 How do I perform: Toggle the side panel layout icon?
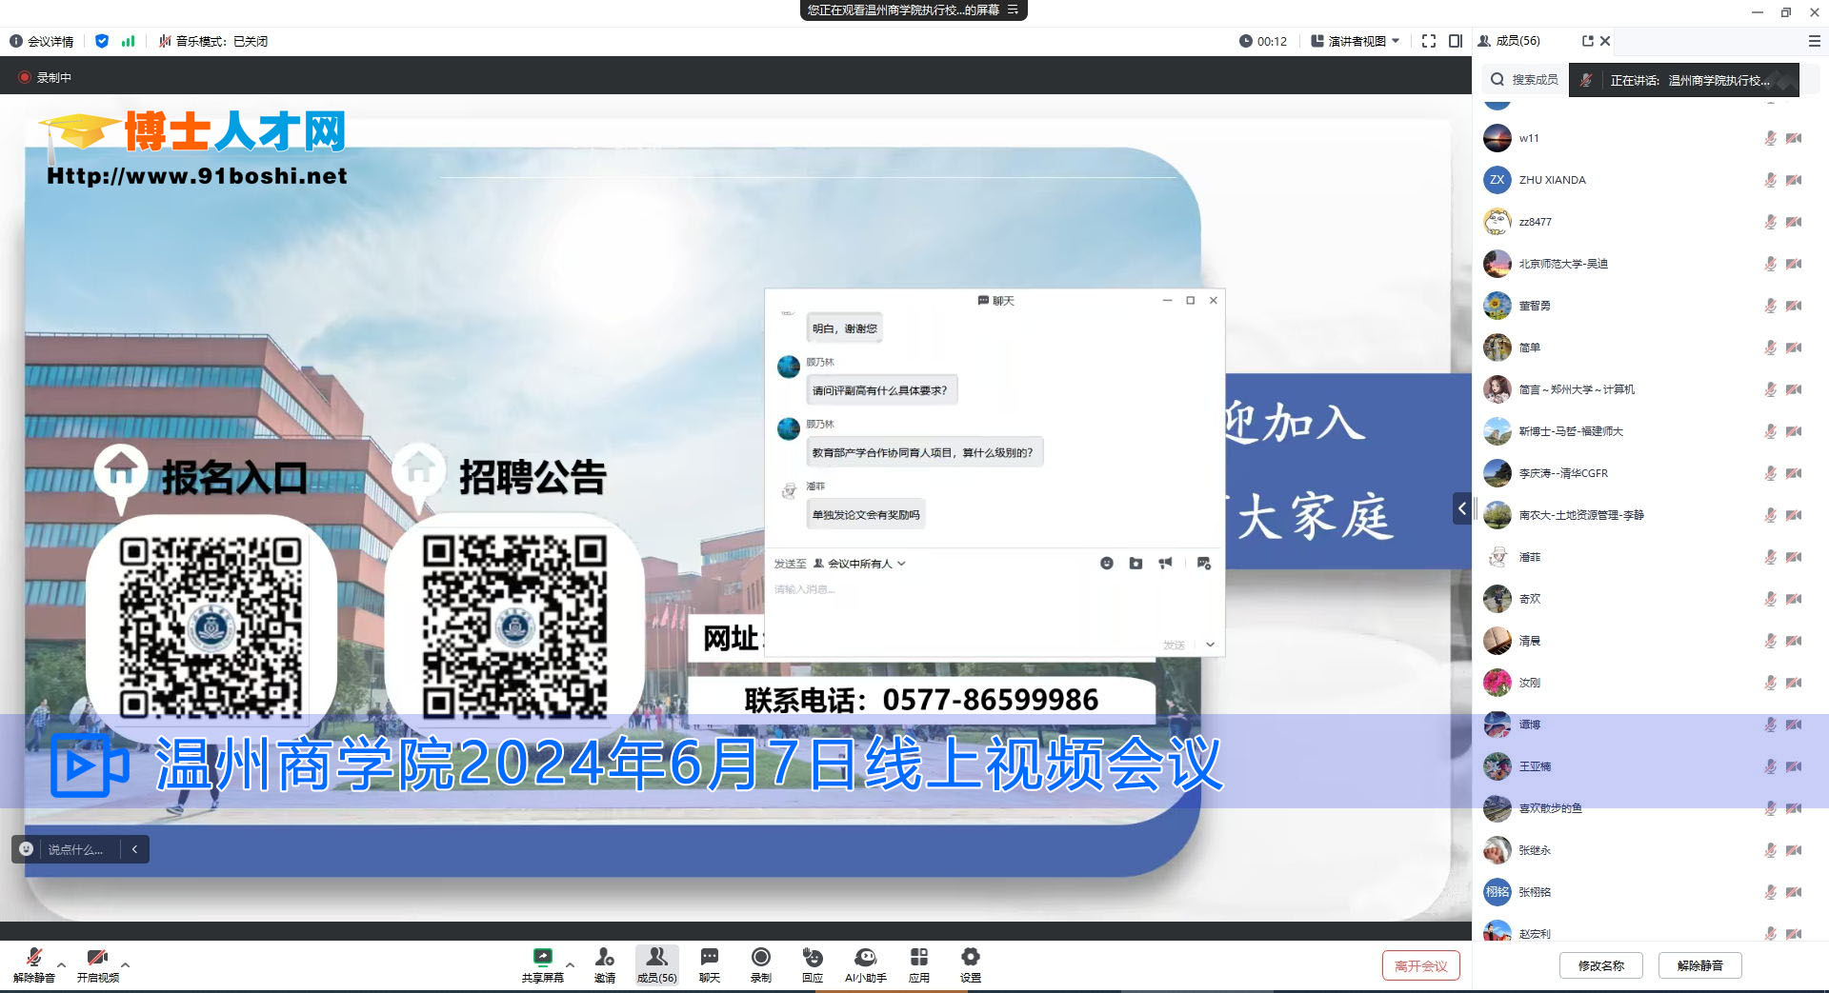click(x=1455, y=41)
